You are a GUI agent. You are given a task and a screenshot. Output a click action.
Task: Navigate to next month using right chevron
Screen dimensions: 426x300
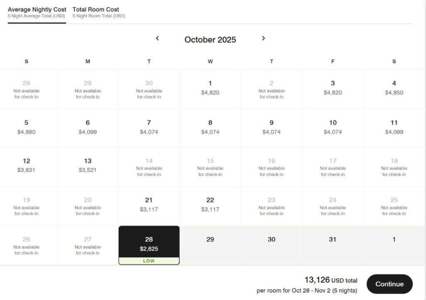(x=263, y=38)
